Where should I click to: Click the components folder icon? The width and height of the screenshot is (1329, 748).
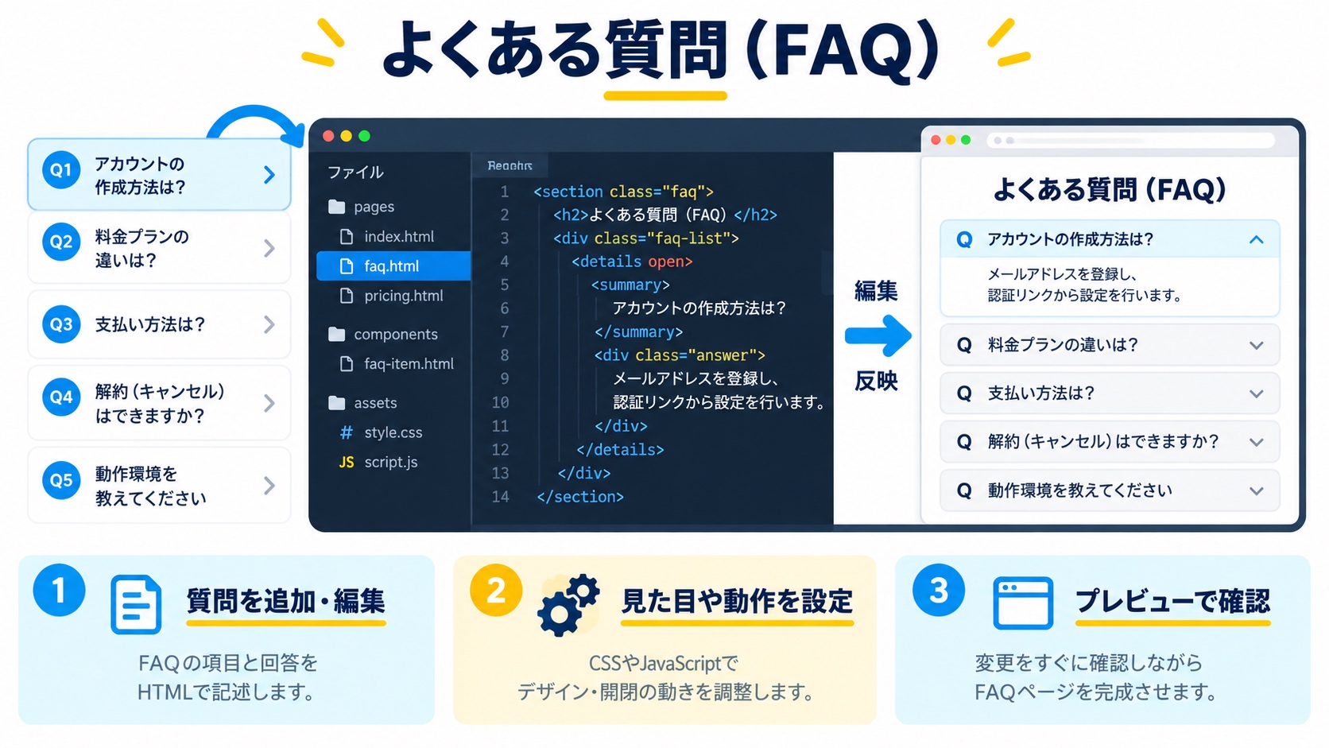tap(337, 334)
